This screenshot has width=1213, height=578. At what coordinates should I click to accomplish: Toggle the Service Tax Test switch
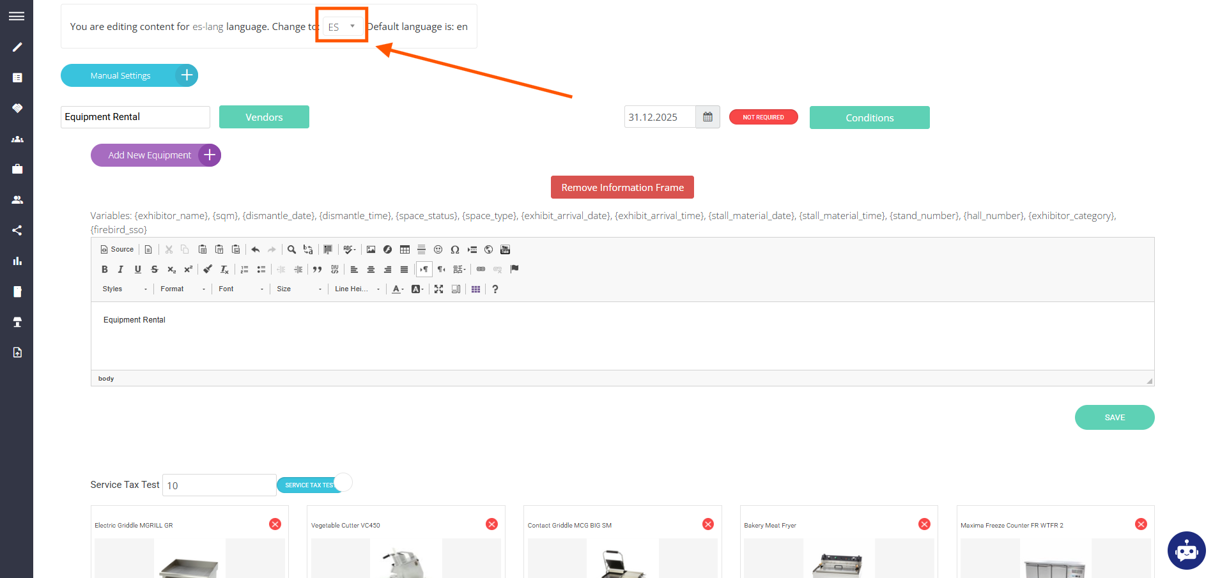pos(314,485)
